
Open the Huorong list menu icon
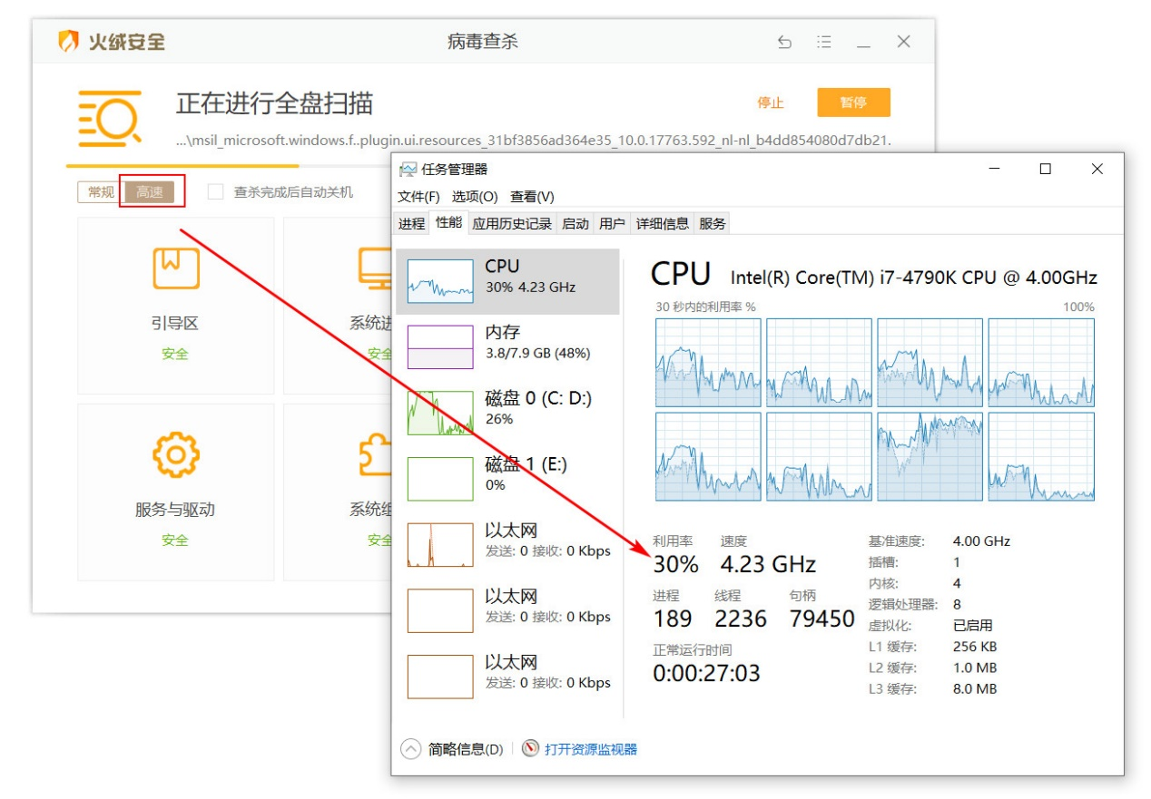(x=823, y=42)
